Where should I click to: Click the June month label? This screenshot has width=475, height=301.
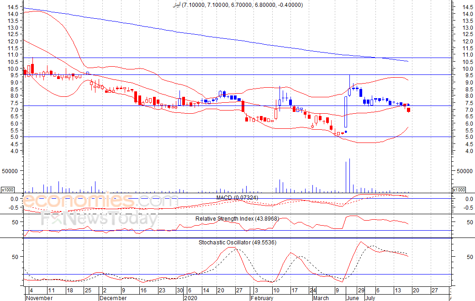(353, 298)
